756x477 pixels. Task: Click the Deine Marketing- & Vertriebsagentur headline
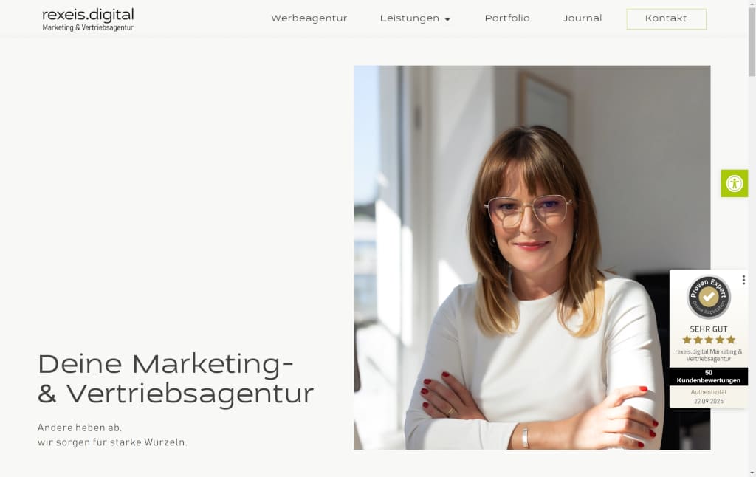click(x=176, y=379)
